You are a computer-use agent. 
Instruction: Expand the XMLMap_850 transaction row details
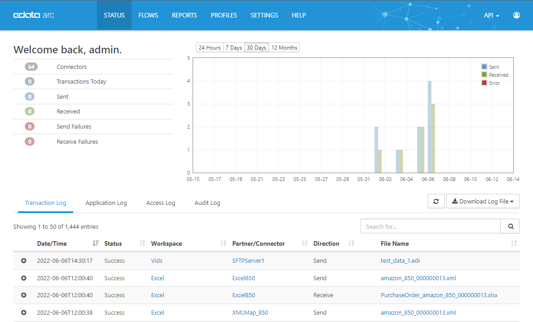click(x=24, y=312)
